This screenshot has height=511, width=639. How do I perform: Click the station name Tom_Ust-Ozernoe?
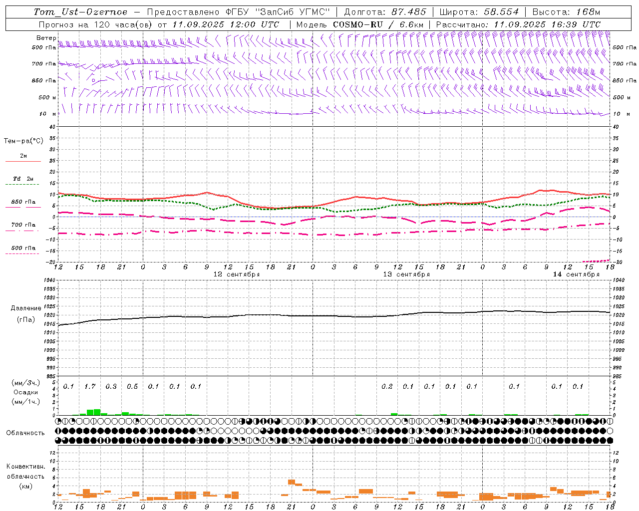tap(80, 12)
